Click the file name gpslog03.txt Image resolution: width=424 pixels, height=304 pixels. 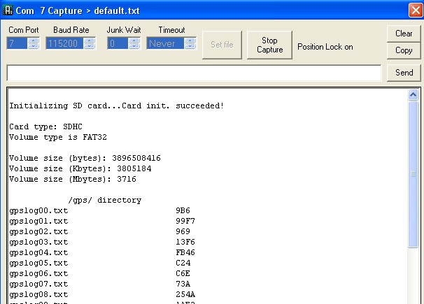[x=38, y=243]
